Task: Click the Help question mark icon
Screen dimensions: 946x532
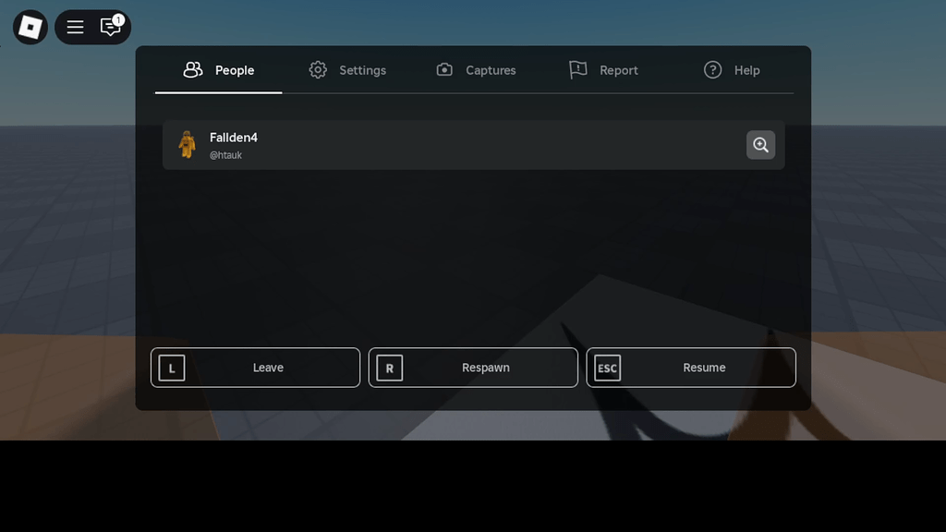Action: point(712,69)
